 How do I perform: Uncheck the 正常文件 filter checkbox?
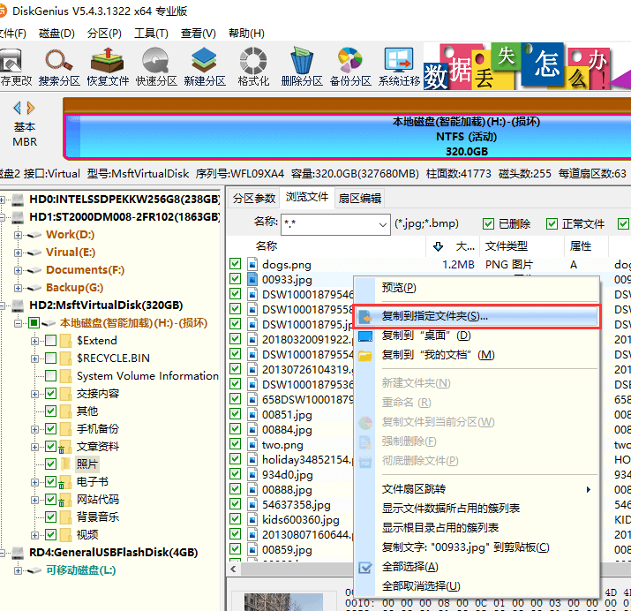[552, 224]
